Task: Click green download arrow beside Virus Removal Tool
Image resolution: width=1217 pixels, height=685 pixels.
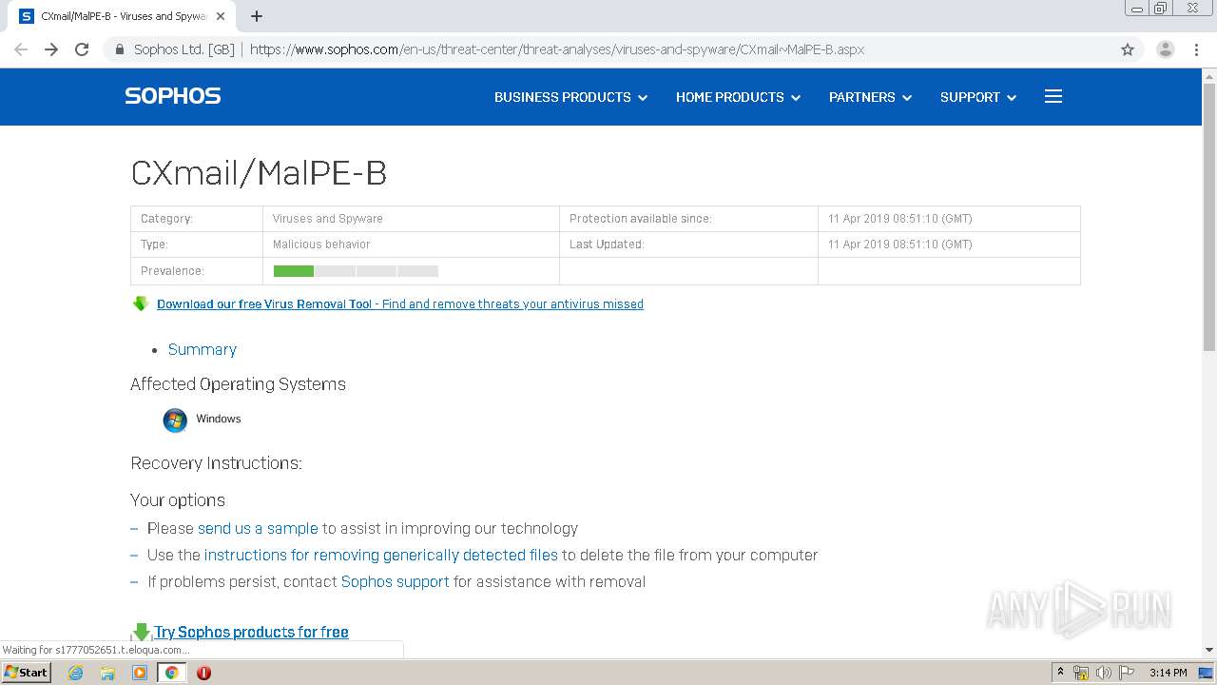Action: tap(141, 303)
